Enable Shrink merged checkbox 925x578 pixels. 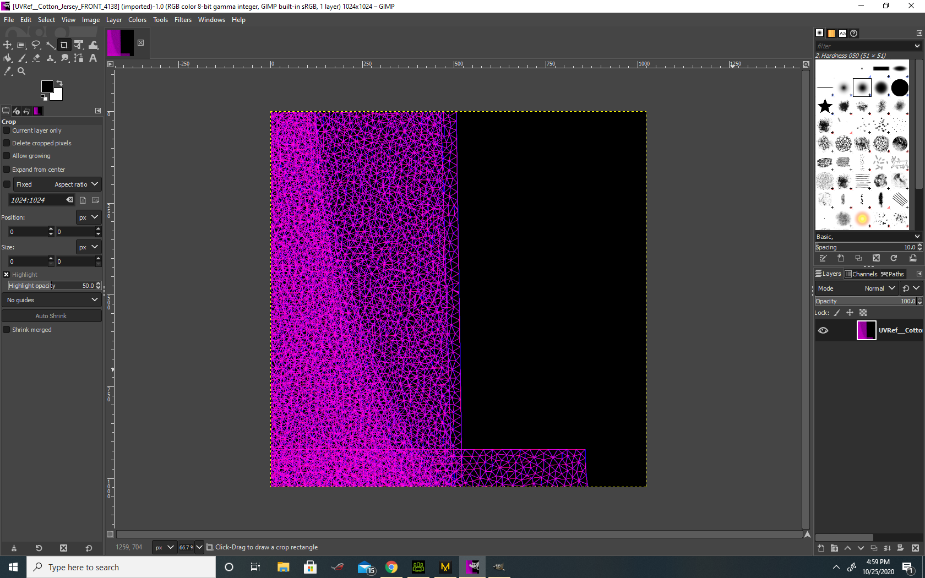(7, 330)
